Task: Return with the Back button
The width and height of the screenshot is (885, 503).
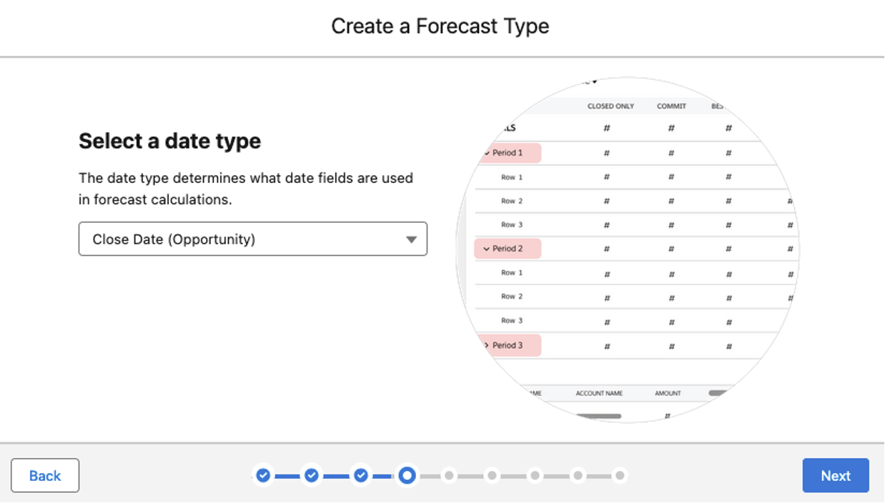Action: (45, 476)
